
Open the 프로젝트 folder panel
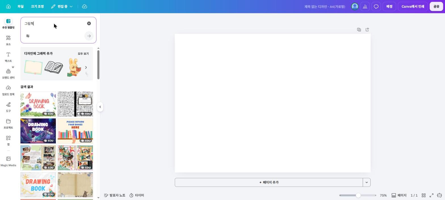pos(8,124)
